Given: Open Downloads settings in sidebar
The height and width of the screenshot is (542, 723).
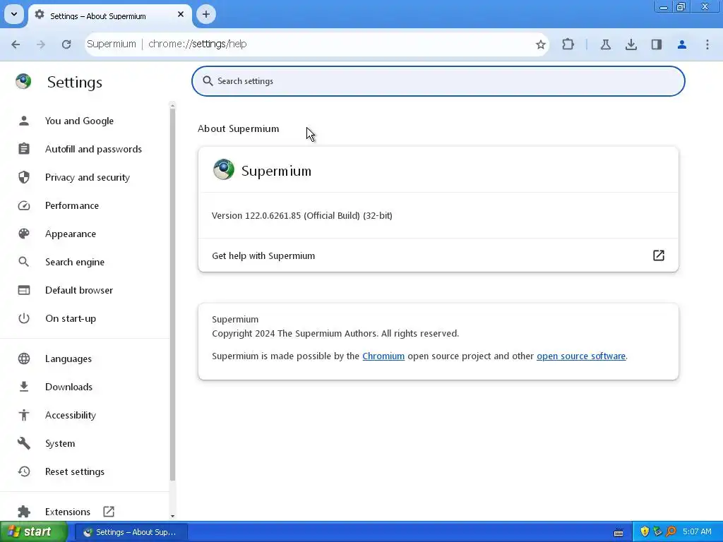Looking at the screenshot, I should [x=68, y=387].
